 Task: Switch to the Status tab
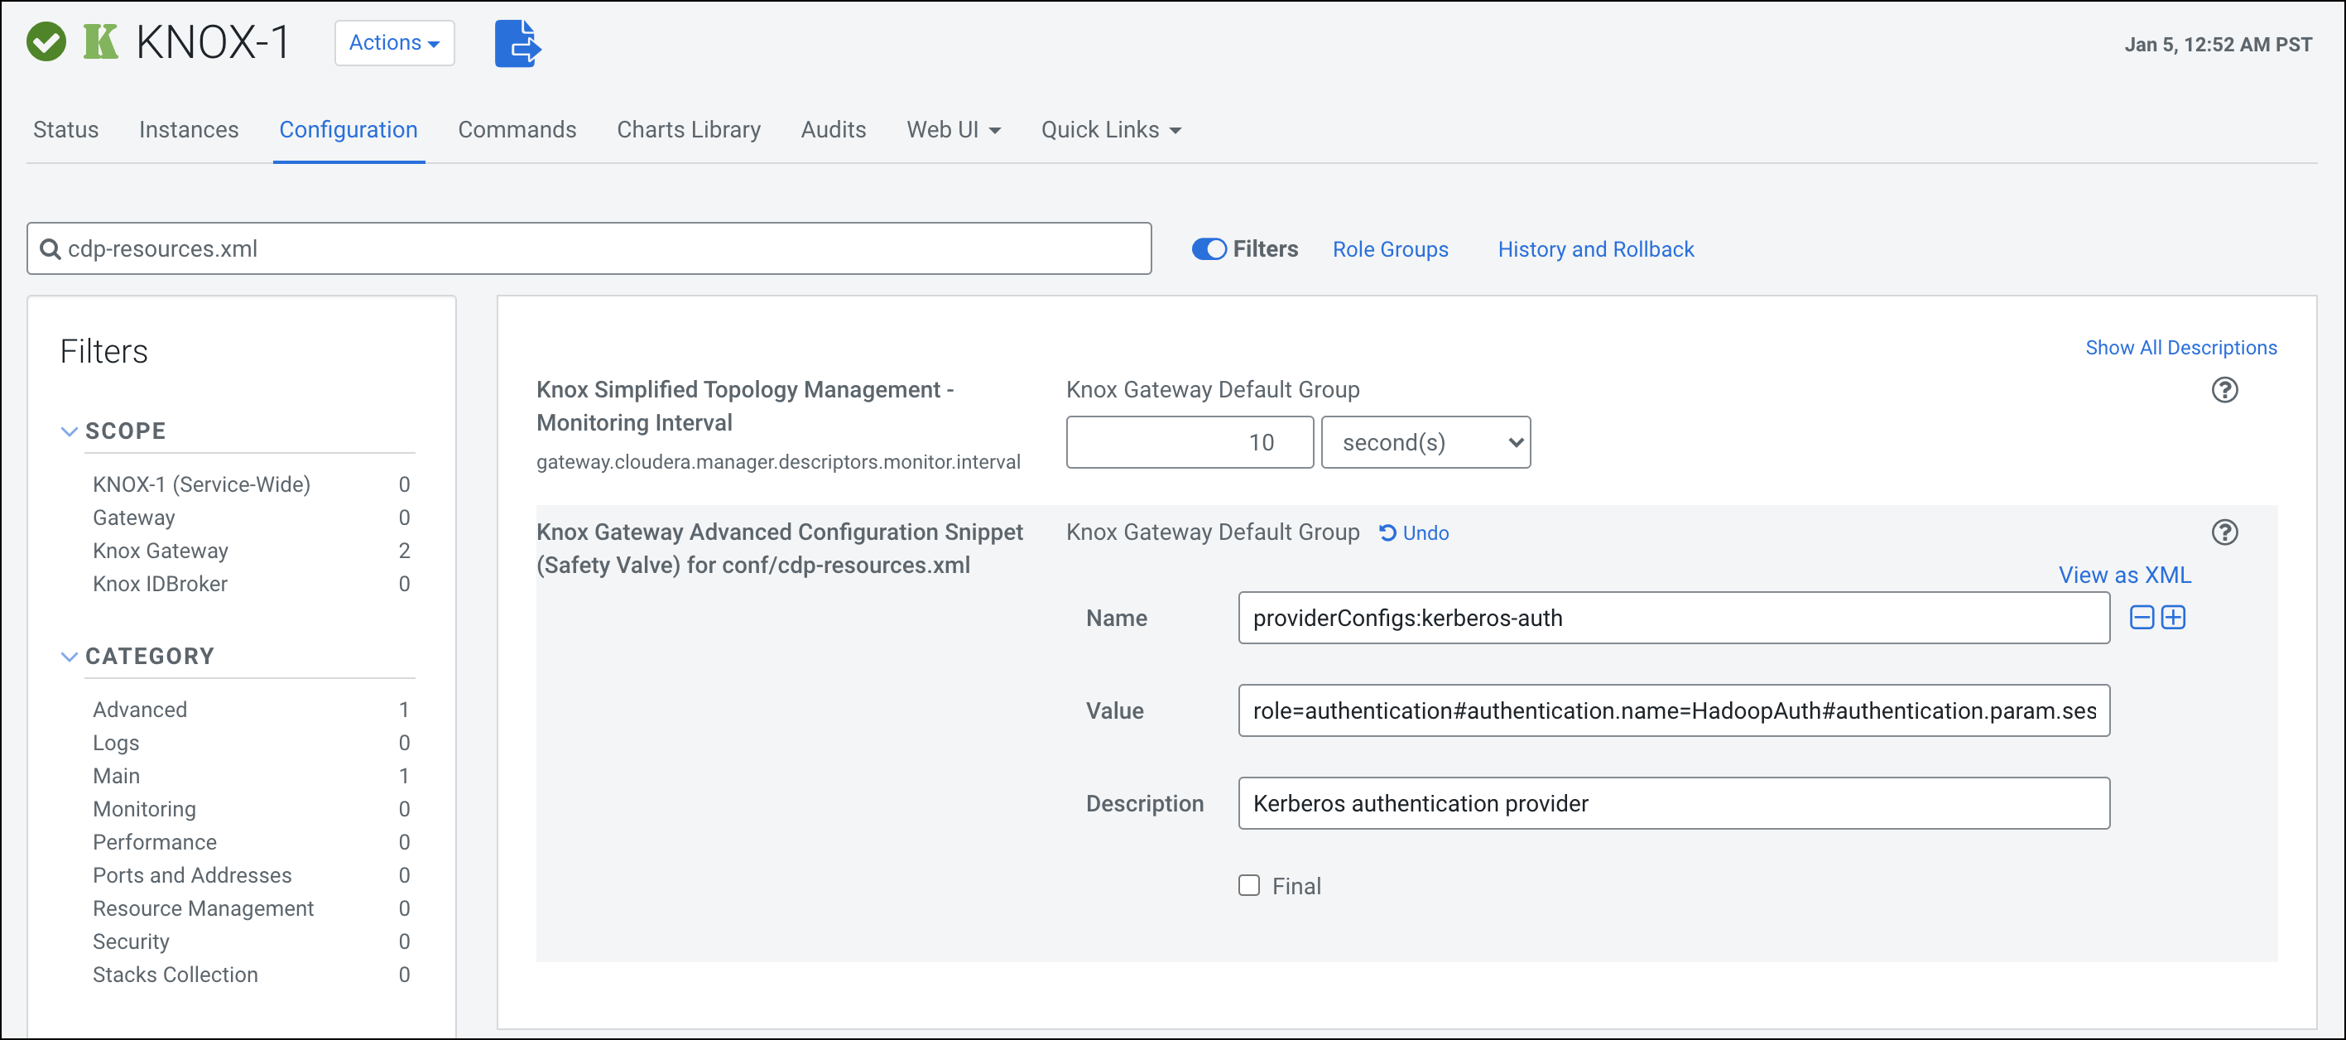click(65, 129)
